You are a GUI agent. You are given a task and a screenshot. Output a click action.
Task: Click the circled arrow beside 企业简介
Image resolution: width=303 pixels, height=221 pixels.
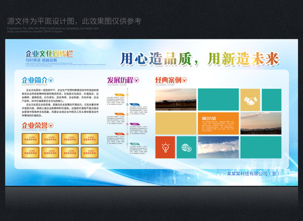coord(51,80)
